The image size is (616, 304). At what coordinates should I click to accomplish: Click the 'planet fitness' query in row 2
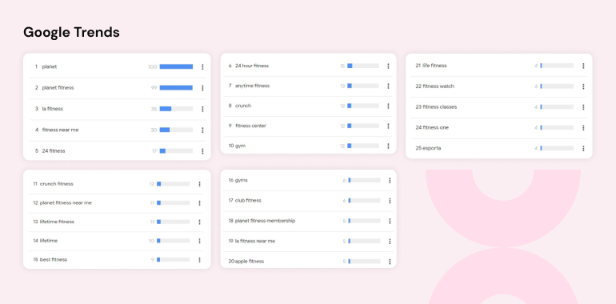tap(58, 88)
